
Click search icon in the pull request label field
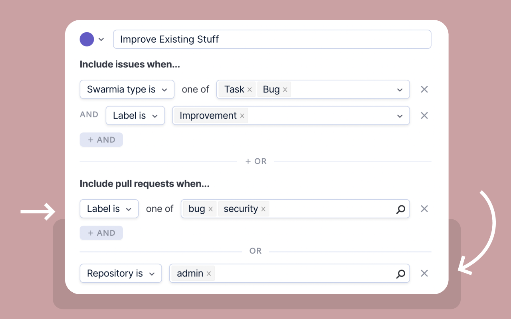click(400, 209)
